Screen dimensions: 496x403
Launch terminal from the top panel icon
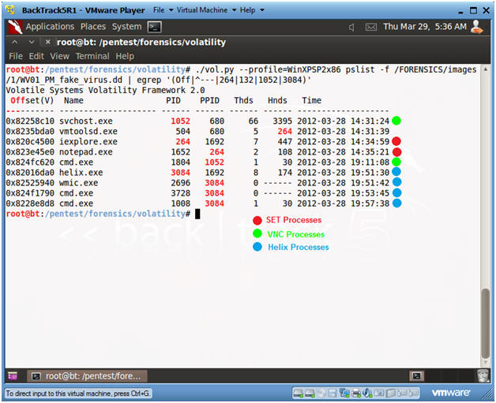coord(155,27)
